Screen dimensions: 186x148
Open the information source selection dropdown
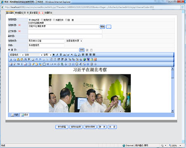click(x=74, y=41)
